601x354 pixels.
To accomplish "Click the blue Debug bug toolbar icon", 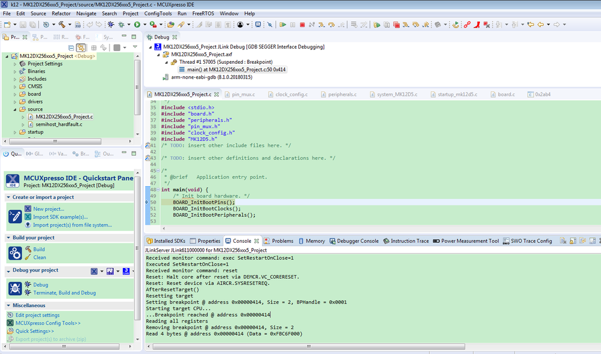I will [x=111, y=25].
